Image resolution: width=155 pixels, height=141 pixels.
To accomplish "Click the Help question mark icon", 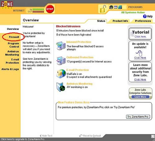I will click(145, 16).
